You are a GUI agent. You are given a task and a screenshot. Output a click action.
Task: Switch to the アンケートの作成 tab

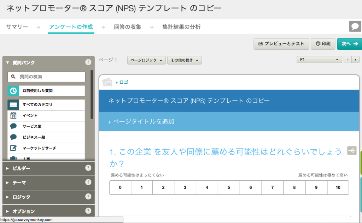[x=71, y=27]
